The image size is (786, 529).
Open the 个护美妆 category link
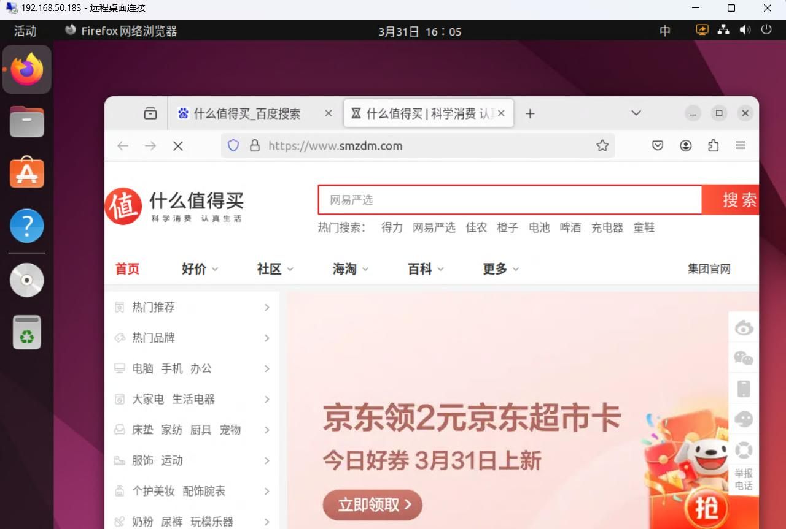(154, 491)
